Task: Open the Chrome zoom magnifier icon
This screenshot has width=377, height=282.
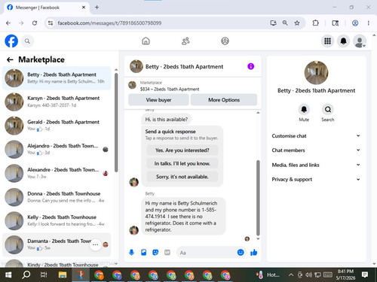Action: 285,23
